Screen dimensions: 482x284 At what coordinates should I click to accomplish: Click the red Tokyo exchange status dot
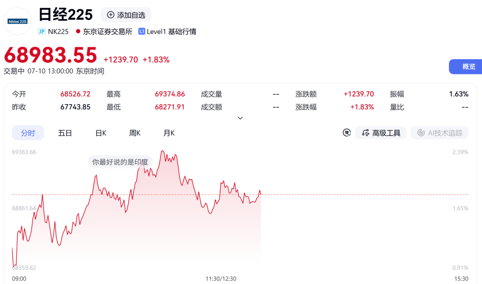[x=78, y=31]
